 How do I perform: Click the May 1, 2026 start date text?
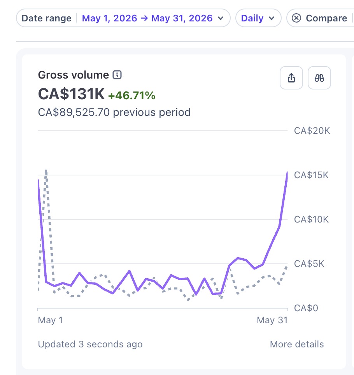coord(110,18)
